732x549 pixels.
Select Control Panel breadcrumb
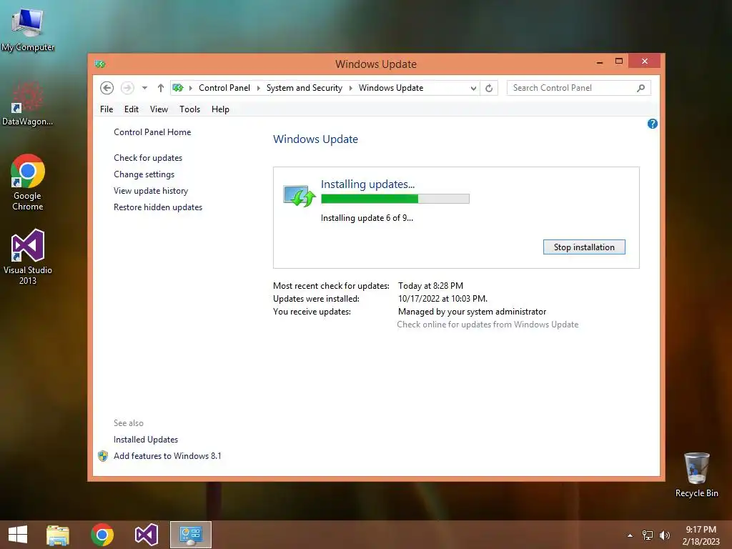tap(224, 88)
